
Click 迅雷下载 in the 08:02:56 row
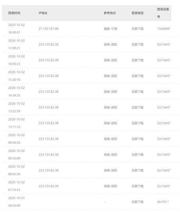(x=137, y=170)
